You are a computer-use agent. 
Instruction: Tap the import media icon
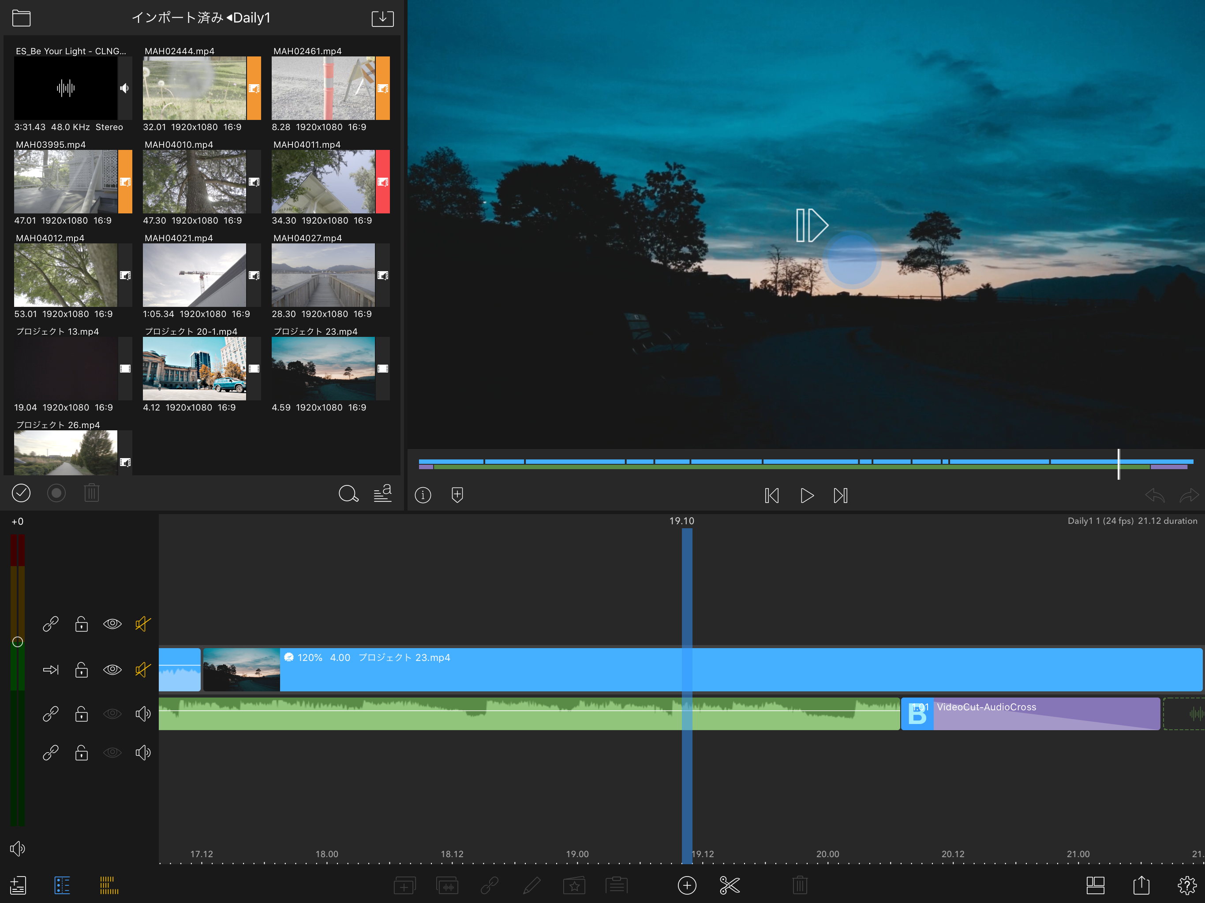[382, 18]
